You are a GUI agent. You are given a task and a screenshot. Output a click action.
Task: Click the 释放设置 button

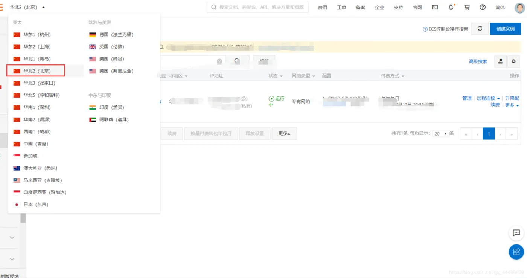pos(254,133)
